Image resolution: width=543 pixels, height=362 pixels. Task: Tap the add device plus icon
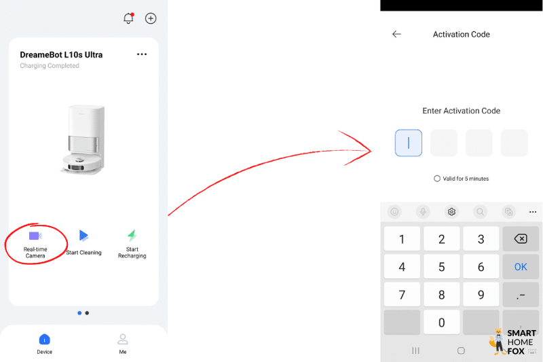coord(151,18)
